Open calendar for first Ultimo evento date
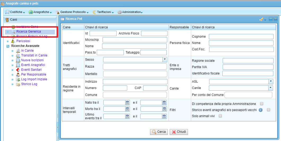281x141 pixels. click(x=128, y=116)
